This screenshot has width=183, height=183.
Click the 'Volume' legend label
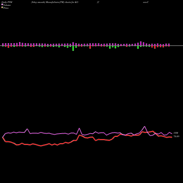[7, 5]
